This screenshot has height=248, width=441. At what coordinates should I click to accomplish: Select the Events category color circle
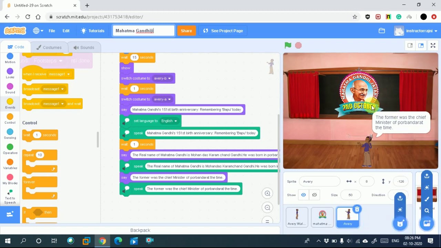click(10, 102)
